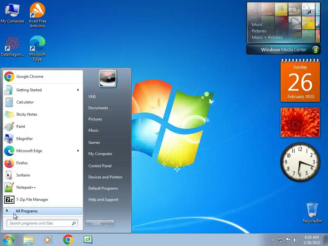Image resolution: width=328 pixels, height=246 pixels.
Task: Select the Avast Free Antivirus desktop shortcut
Action: tap(37, 15)
